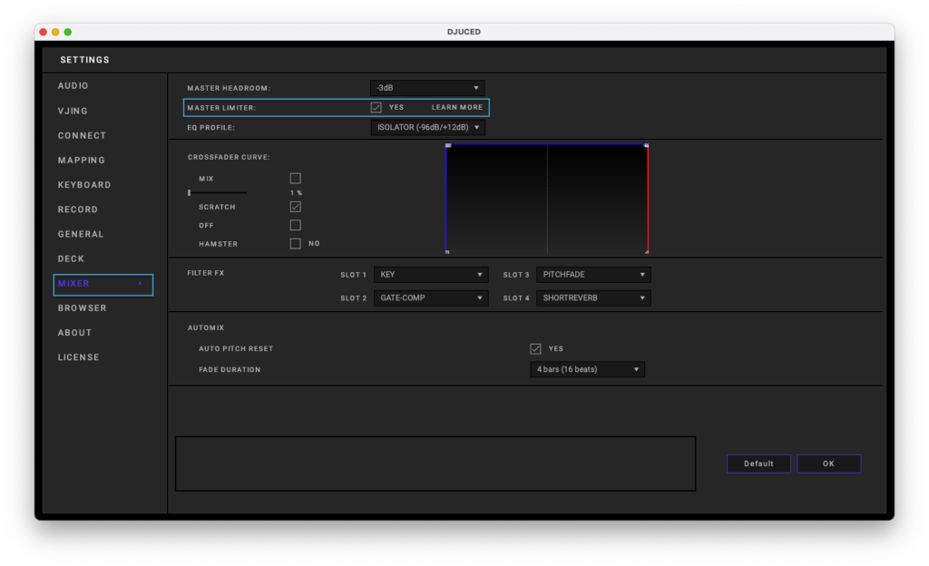Click the crossfader curve percentage slider
This screenshot has height=566, width=929.
coord(217,193)
